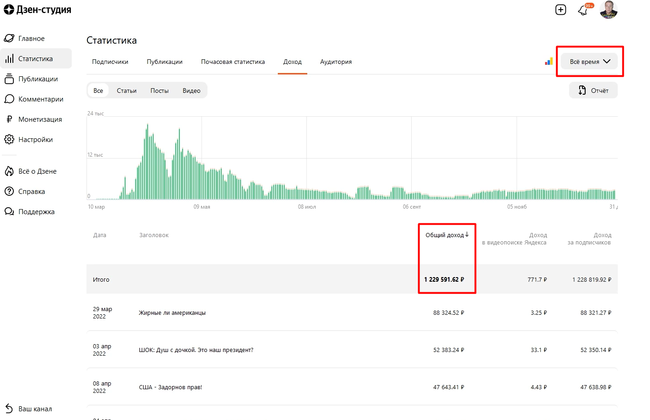The image size is (650, 420).
Task: Click the 06 сент chart axis label
Action: 412,207
